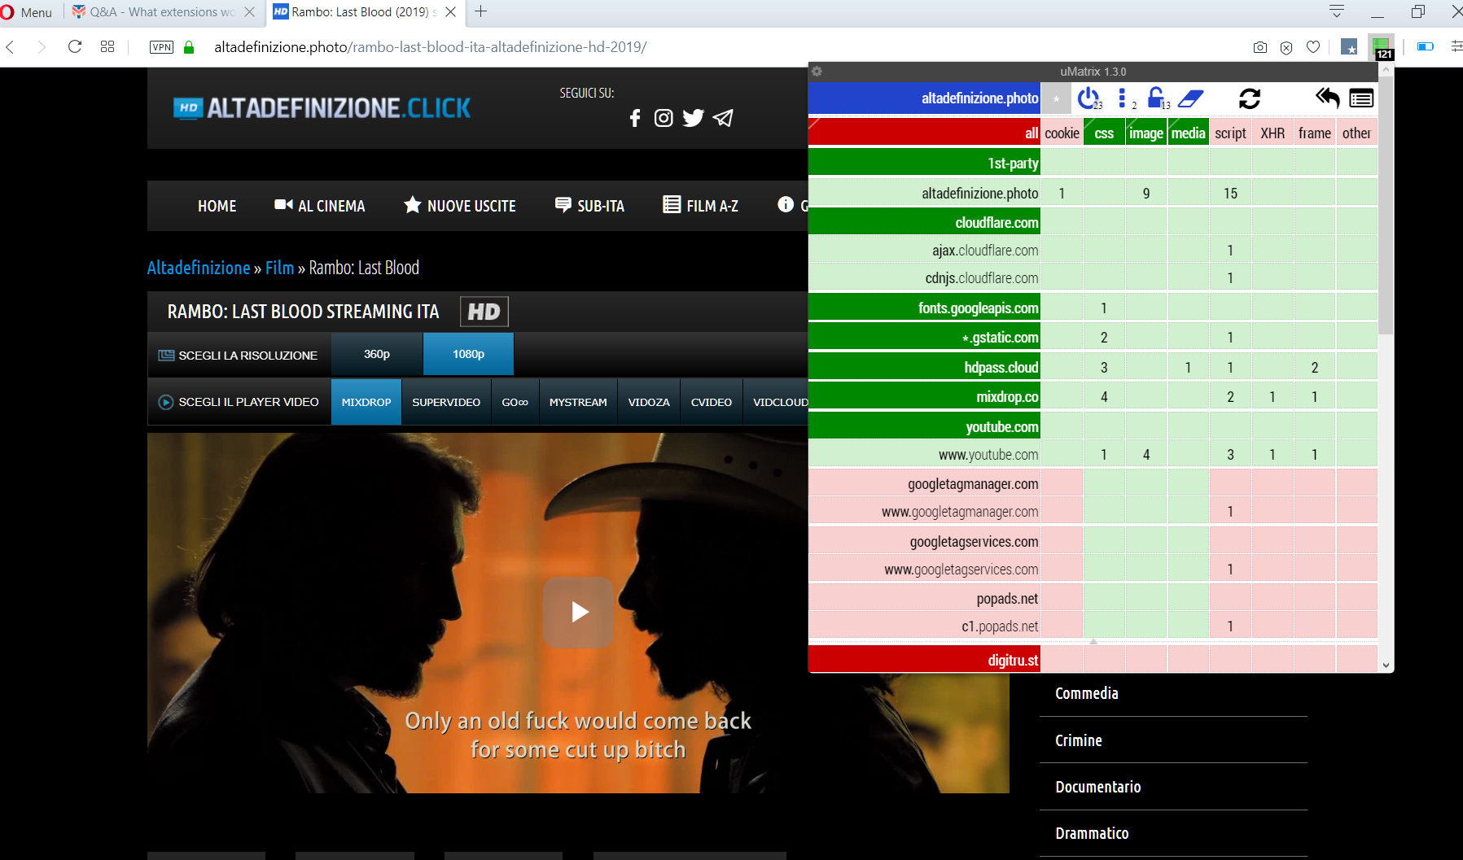1463x860 pixels.
Task: Open the uMatrix logger icon
Action: pyautogui.click(x=1361, y=98)
